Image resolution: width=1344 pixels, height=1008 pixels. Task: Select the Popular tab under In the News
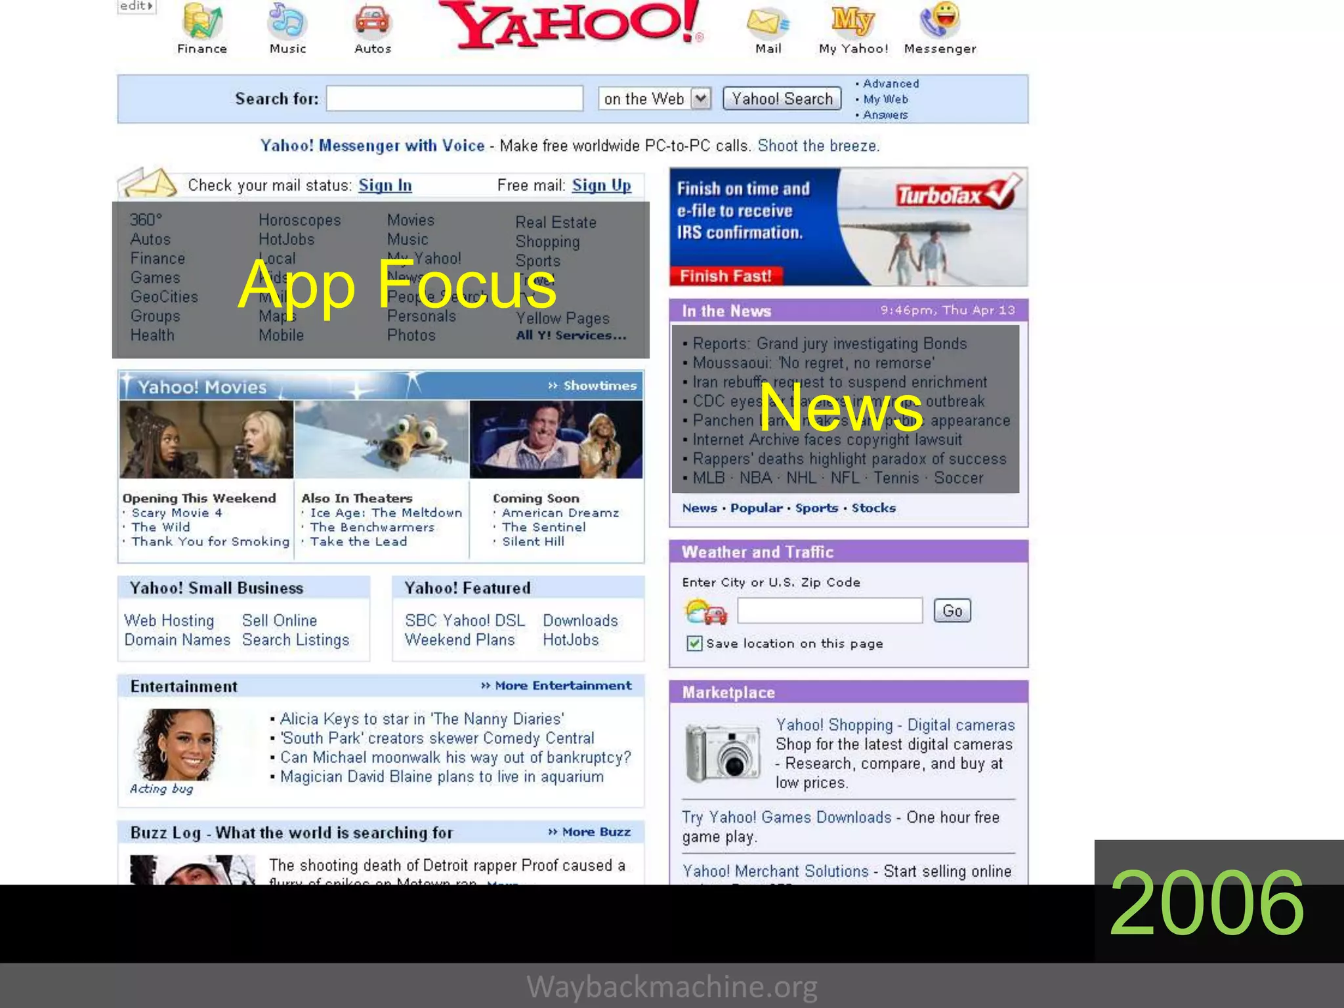click(x=757, y=508)
